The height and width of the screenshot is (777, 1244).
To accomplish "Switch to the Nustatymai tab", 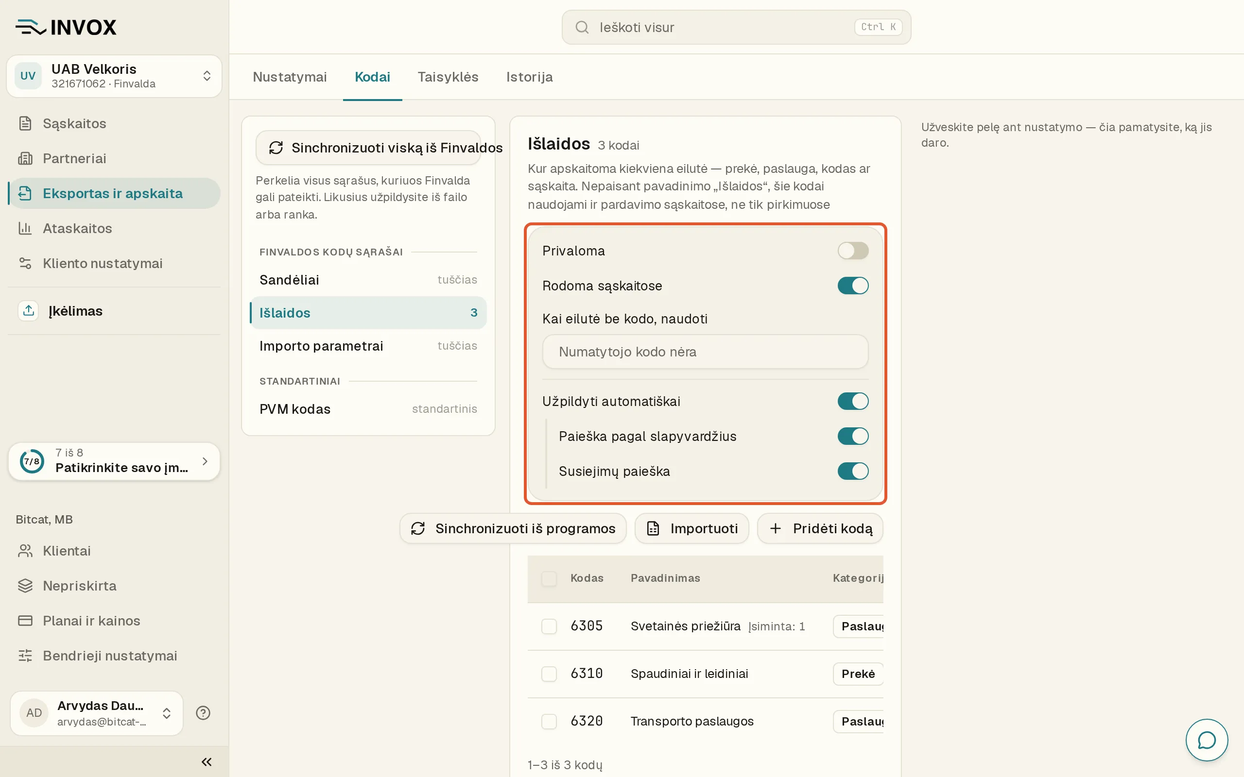I will (x=290, y=77).
